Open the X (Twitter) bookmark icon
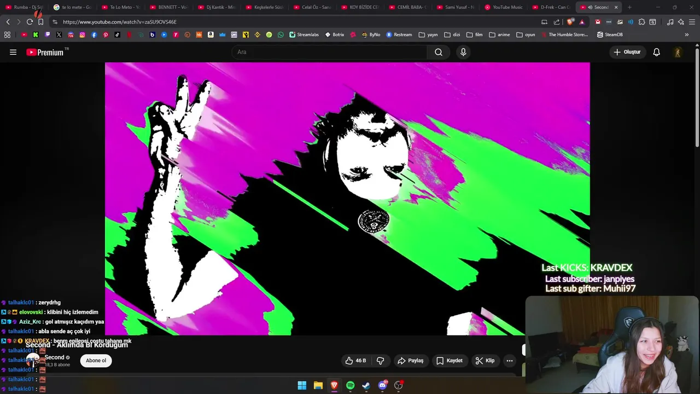This screenshot has width=700, height=394. [x=59, y=34]
